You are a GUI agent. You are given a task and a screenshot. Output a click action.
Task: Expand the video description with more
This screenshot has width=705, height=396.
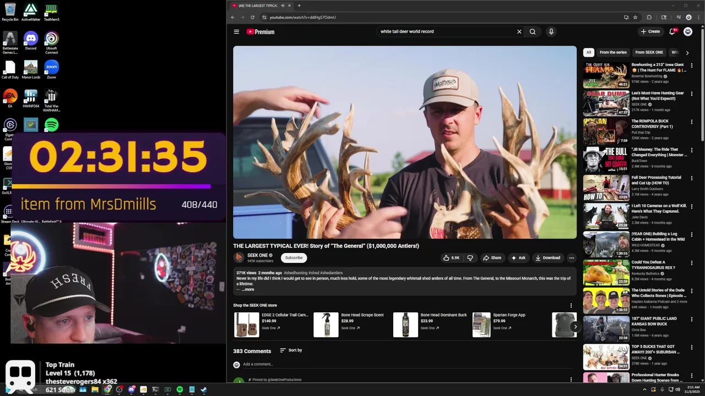[248, 289]
